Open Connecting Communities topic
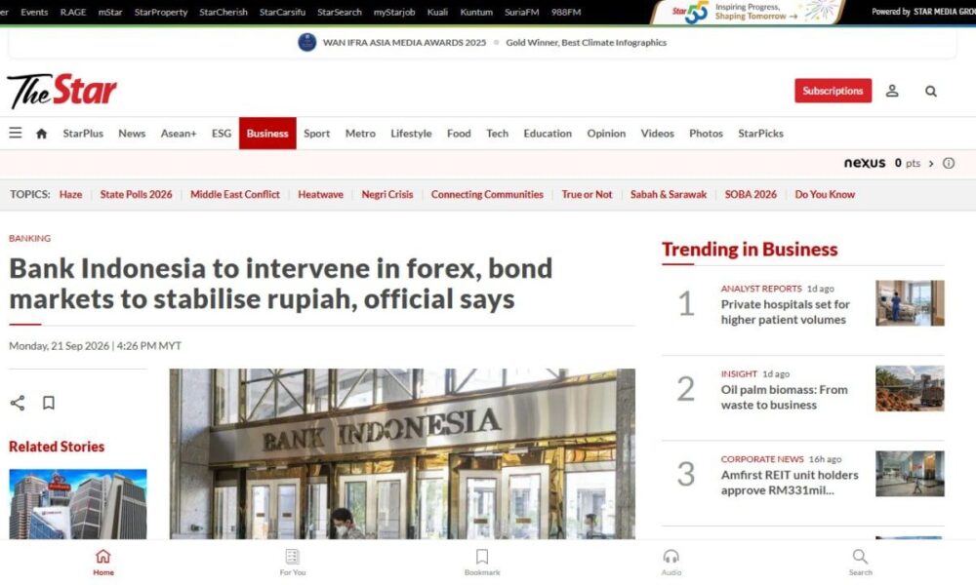This screenshot has width=976, height=585. 487,194
